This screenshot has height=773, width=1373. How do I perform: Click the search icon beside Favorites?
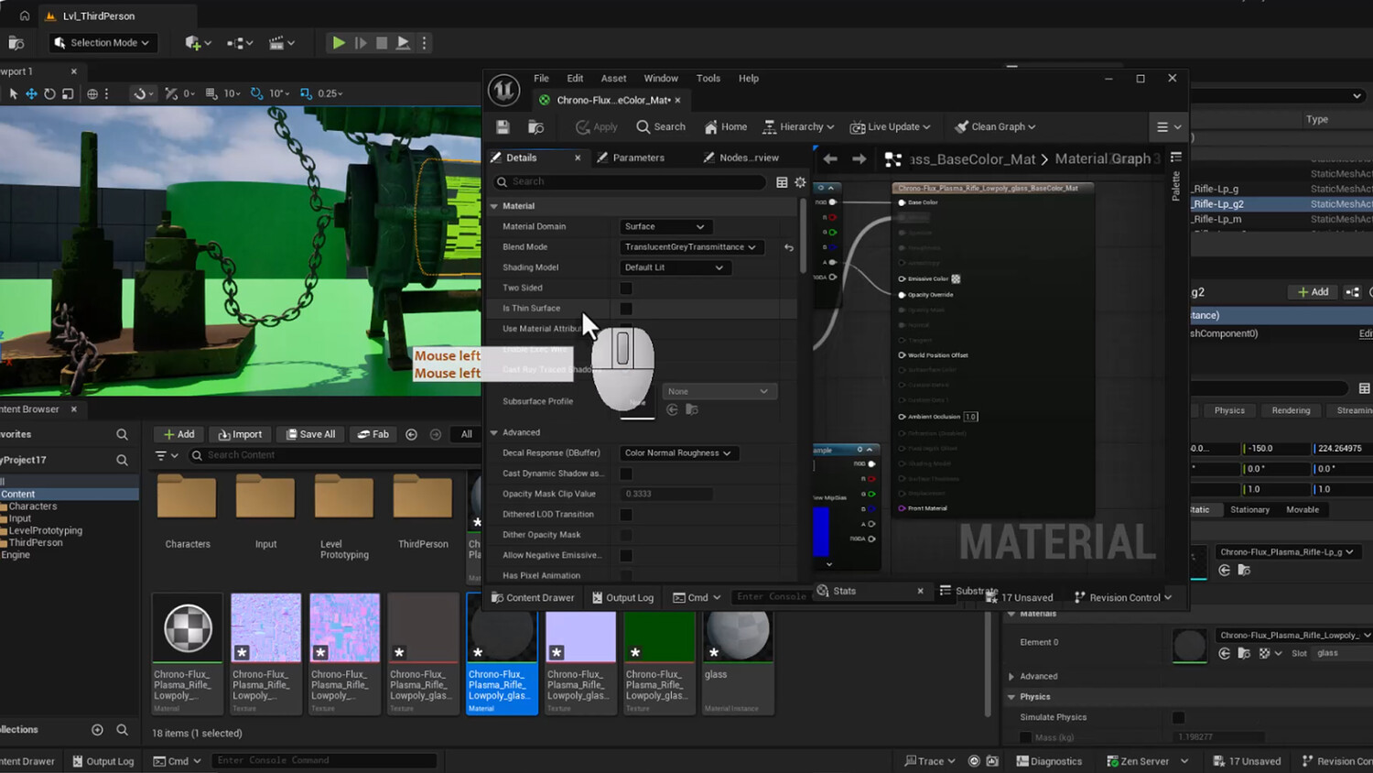coord(122,434)
